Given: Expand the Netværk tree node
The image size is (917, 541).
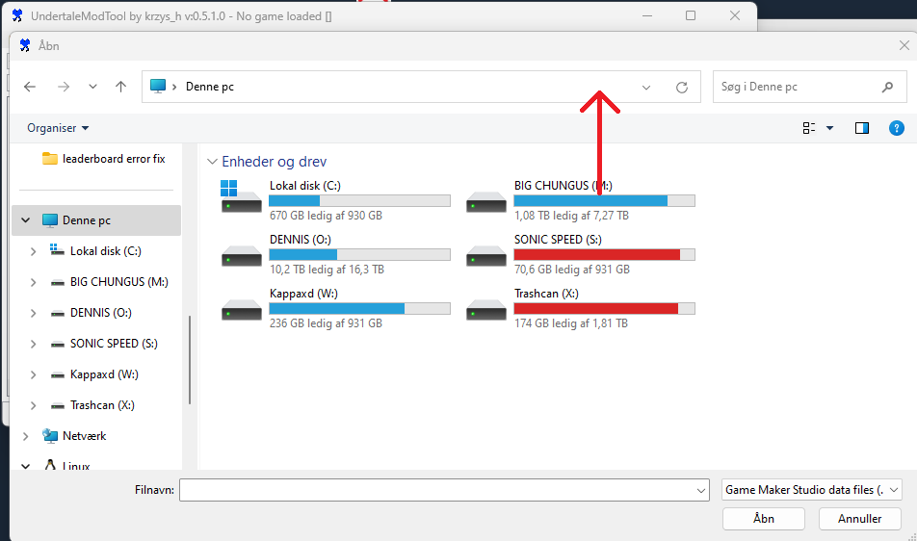Looking at the screenshot, I should pos(25,436).
